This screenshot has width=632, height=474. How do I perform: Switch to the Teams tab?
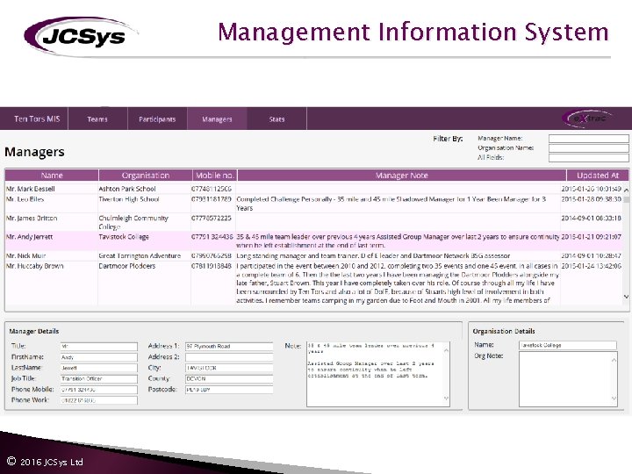coord(97,118)
